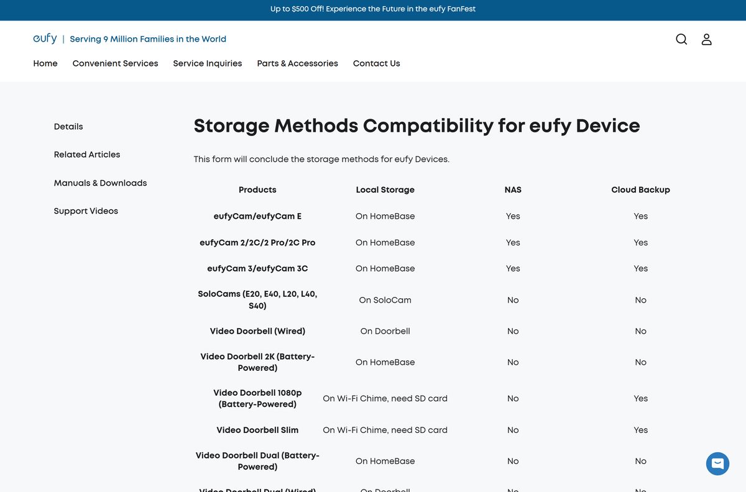Jump to Support Videos section
The image size is (746, 492).
tap(86, 211)
